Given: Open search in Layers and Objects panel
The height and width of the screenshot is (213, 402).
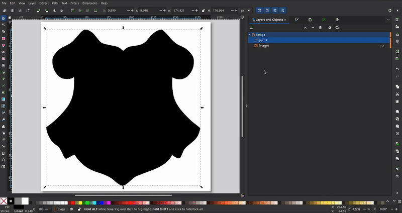Looking at the screenshot, I should tap(337, 28).
